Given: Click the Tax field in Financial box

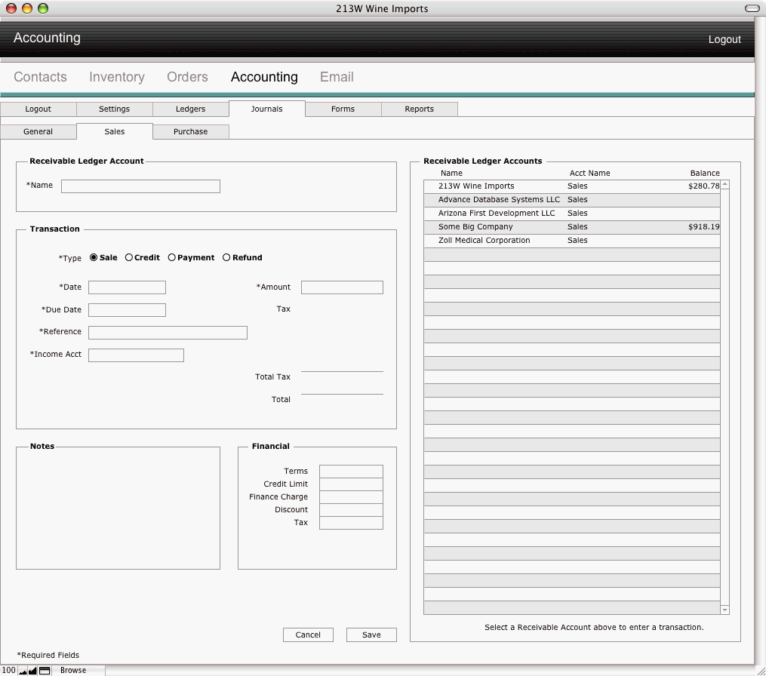Looking at the screenshot, I should pyautogui.click(x=351, y=523).
